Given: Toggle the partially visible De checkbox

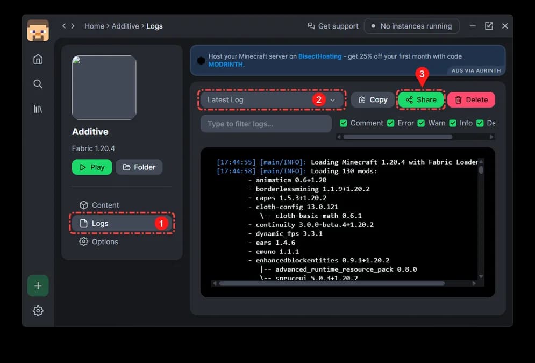Looking at the screenshot, I should tap(480, 123).
